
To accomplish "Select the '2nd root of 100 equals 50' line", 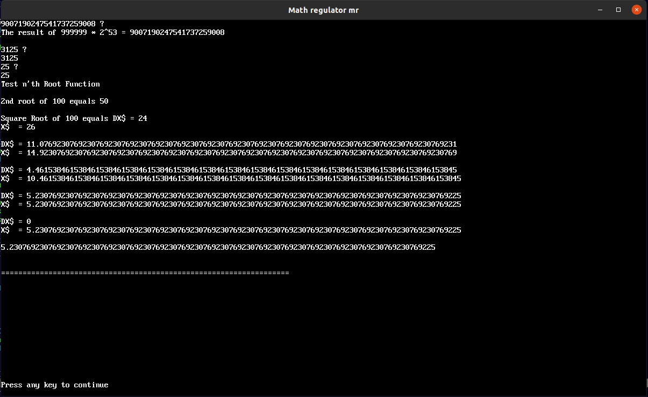I will coord(55,101).
